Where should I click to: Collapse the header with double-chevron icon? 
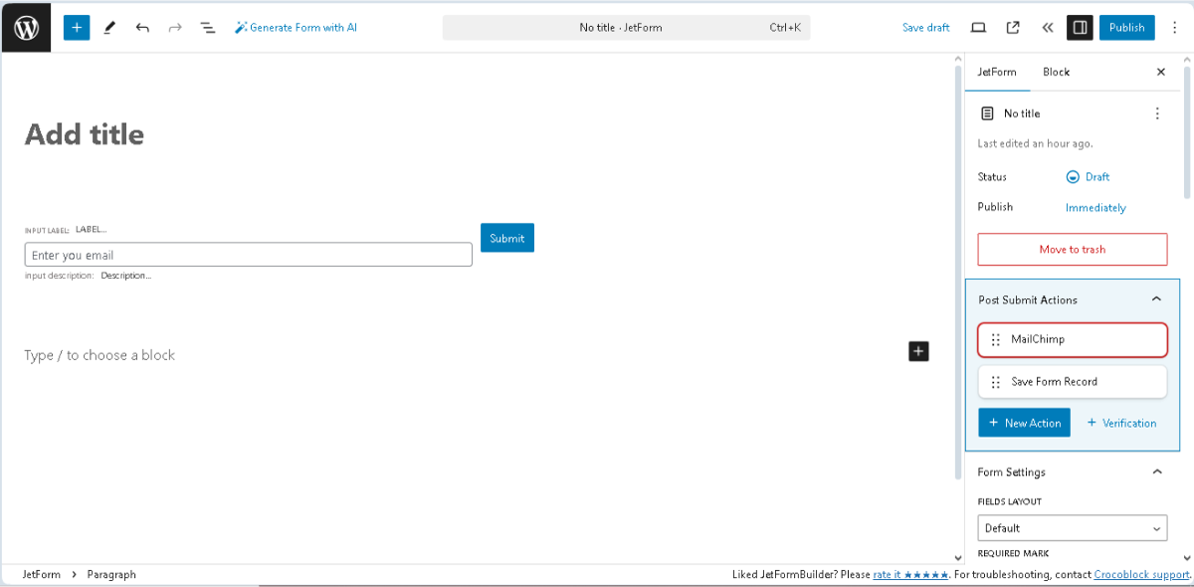point(1047,27)
